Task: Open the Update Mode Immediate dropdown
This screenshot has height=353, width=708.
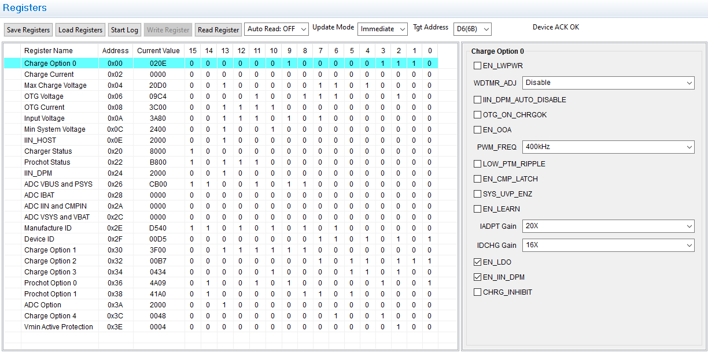Action: [384, 29]
